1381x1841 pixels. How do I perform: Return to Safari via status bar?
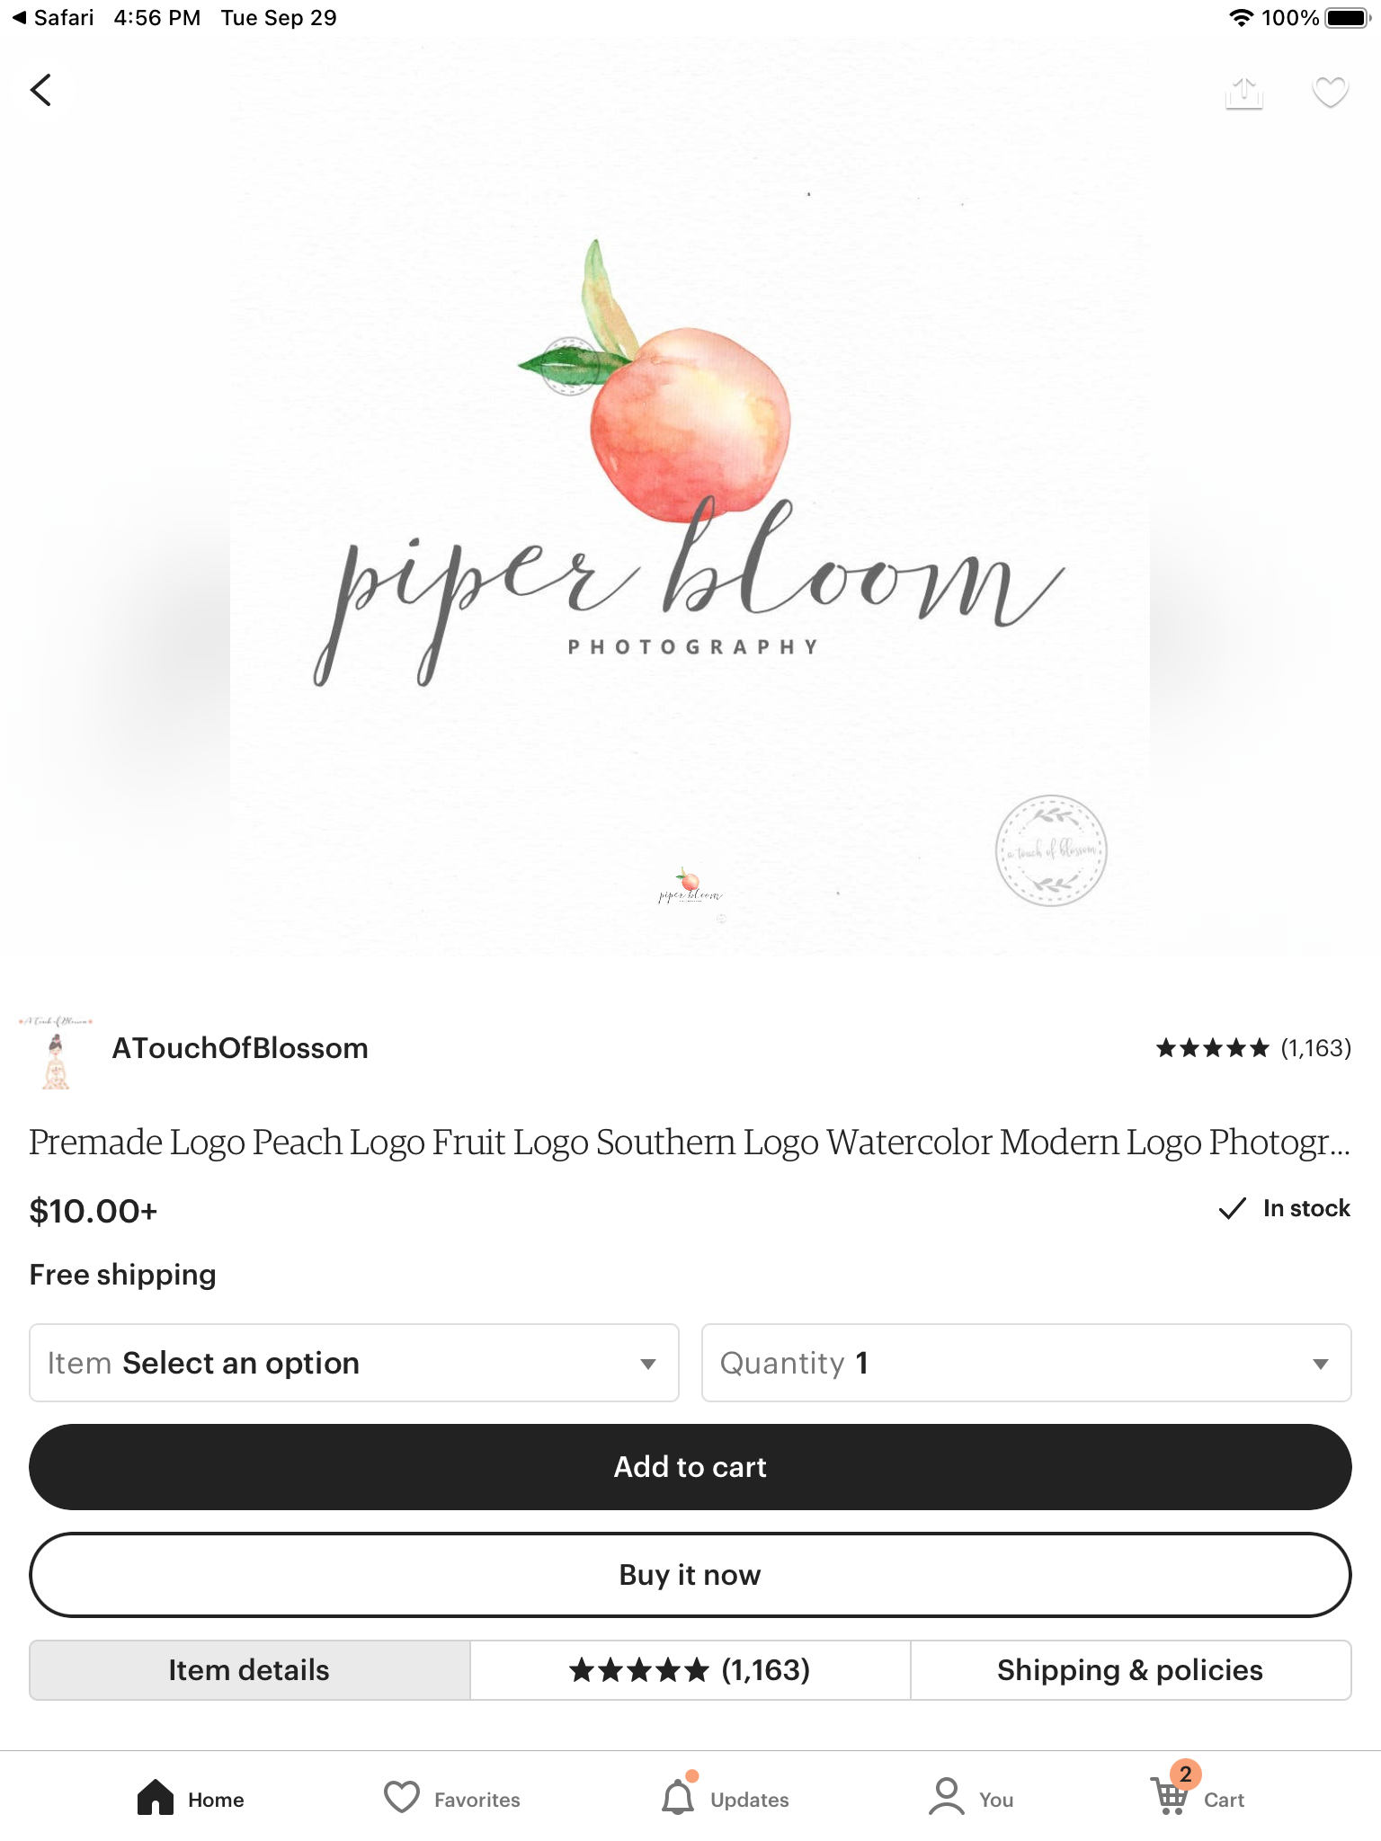pyautogui.click(x=54, y=18)
